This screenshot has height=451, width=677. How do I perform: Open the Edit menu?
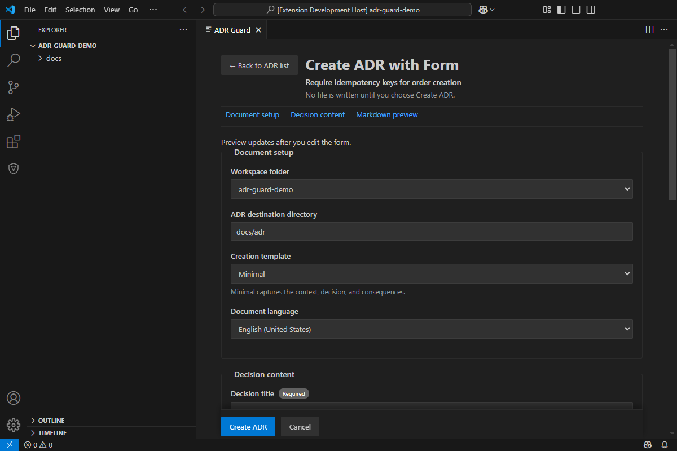(50, 10)
